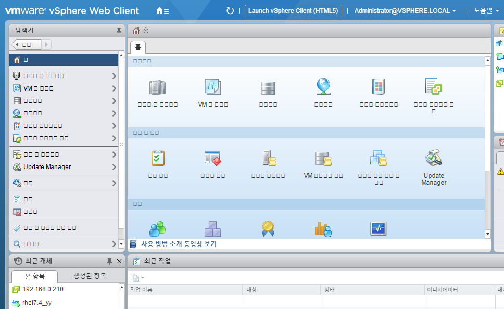The width and height of the screenshot is (504, 309).
Task: Open the Event Console alert-window icon on Home page
Action: (213, 158)
